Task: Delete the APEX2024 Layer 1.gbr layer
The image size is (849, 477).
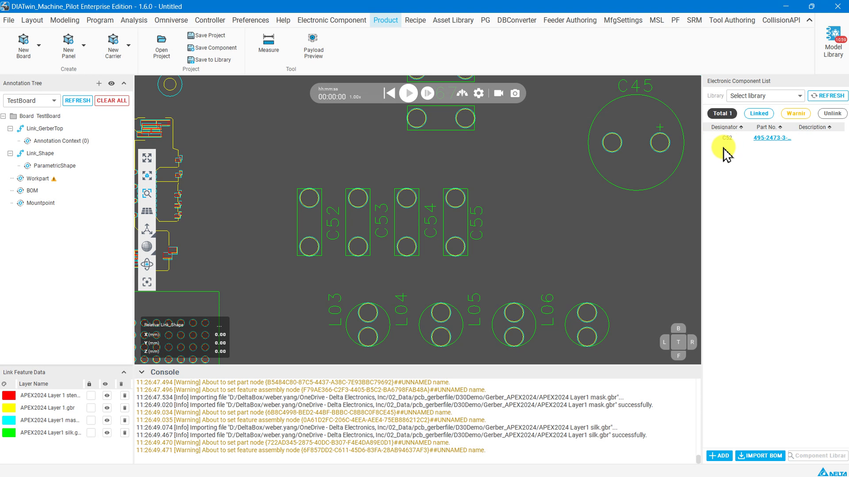Action: coord(125,408)
